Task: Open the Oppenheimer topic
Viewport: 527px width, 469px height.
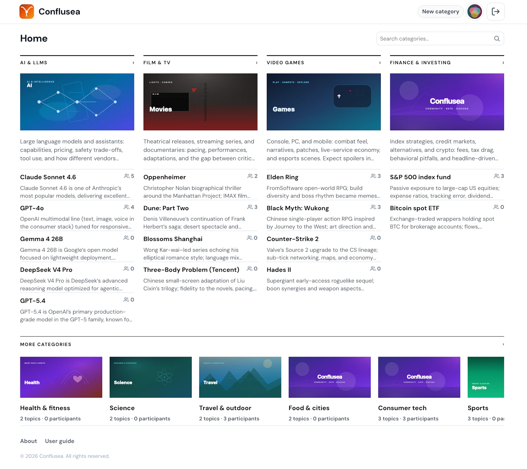Action: (165, 177)
